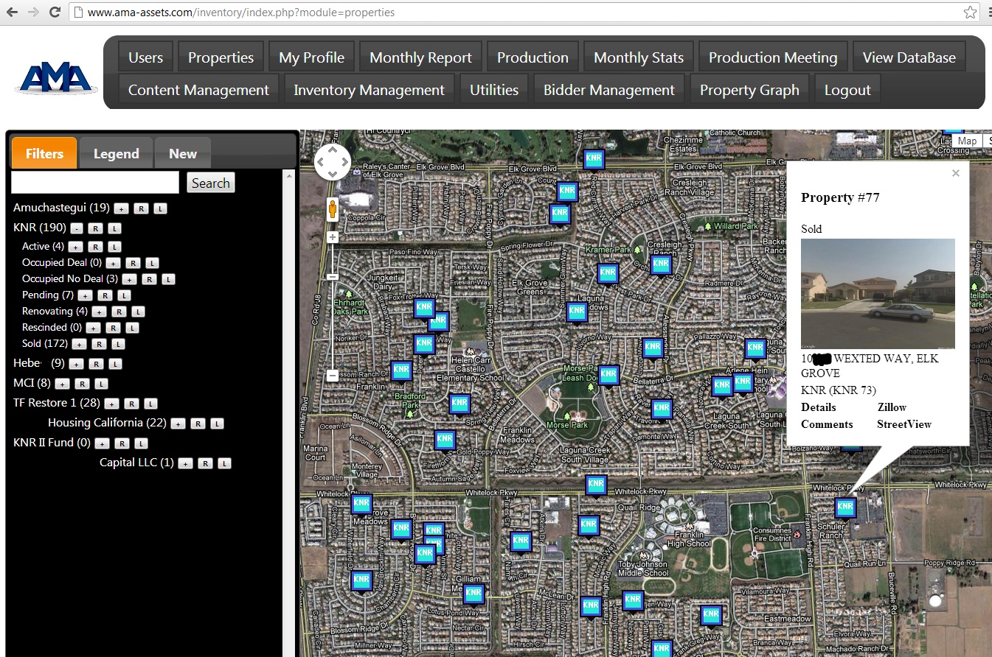The width and height of the screenshot is (992, 657).
Task: Open the Zillow link in property popup
Action: point(892,407)
